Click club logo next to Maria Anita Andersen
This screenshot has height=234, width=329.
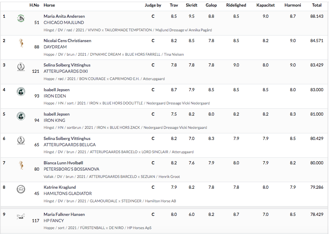[21, 18]
